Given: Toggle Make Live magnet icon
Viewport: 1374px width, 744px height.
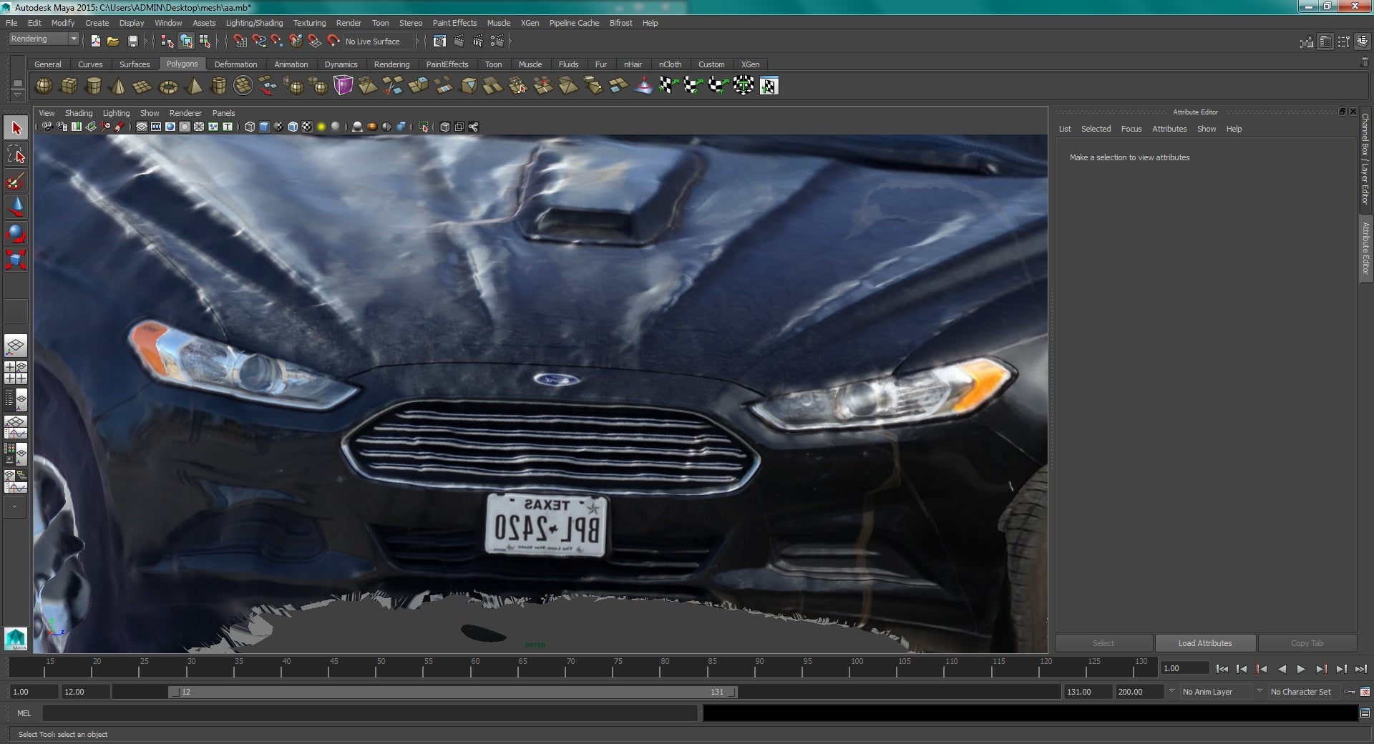Looking at the screenshot, I should (333, 41).
